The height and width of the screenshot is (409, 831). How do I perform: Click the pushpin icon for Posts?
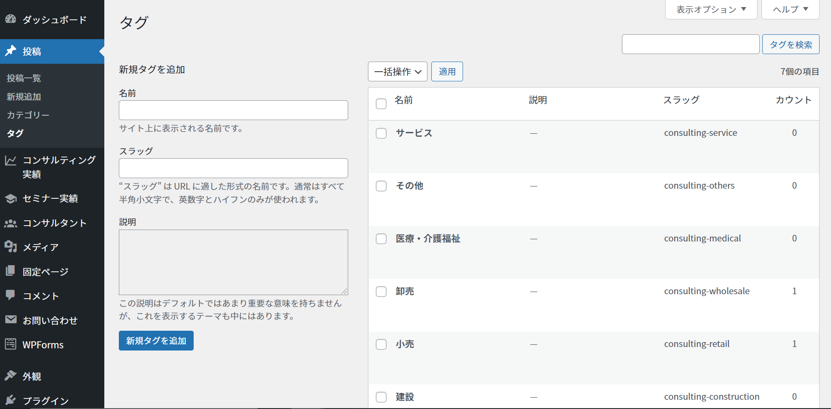11,51
